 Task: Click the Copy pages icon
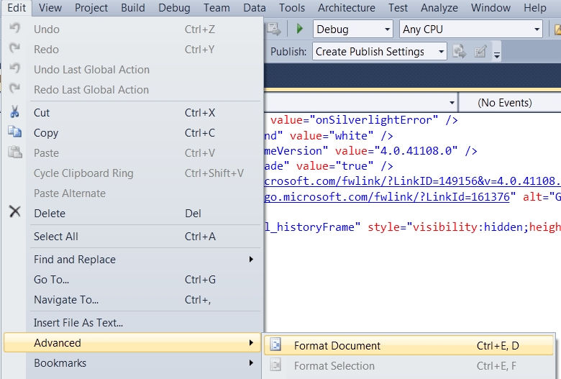(14, 132)
